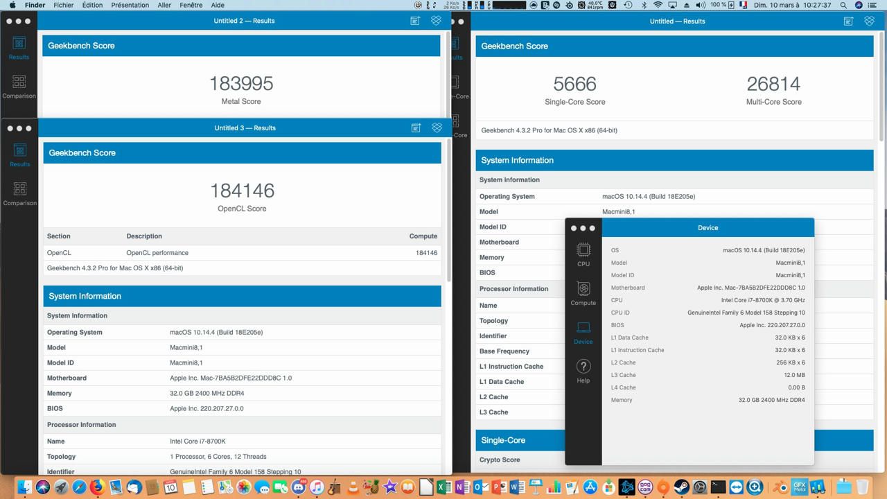Screen dimensions: 887x499
Task: Click Memory value 32.0 GB in Untitled 3
Action: [207, 393]
